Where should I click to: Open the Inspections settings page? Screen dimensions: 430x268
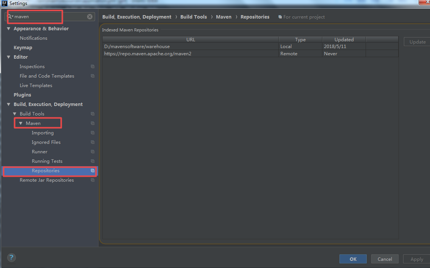coord(32,67)
